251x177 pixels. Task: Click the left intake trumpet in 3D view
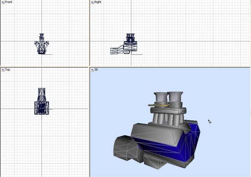coord(161,97)
